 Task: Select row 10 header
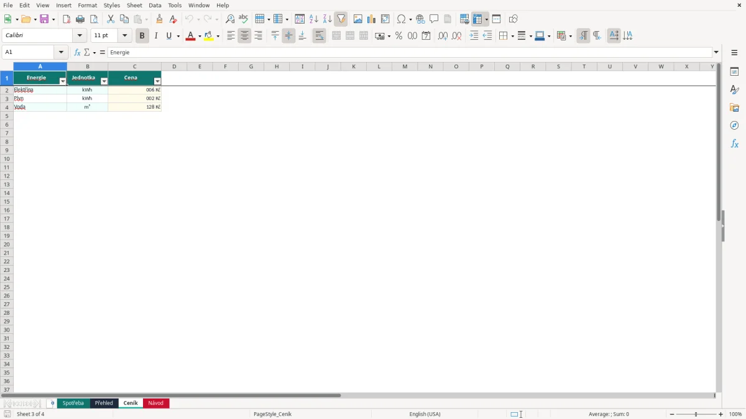[7, 158]
